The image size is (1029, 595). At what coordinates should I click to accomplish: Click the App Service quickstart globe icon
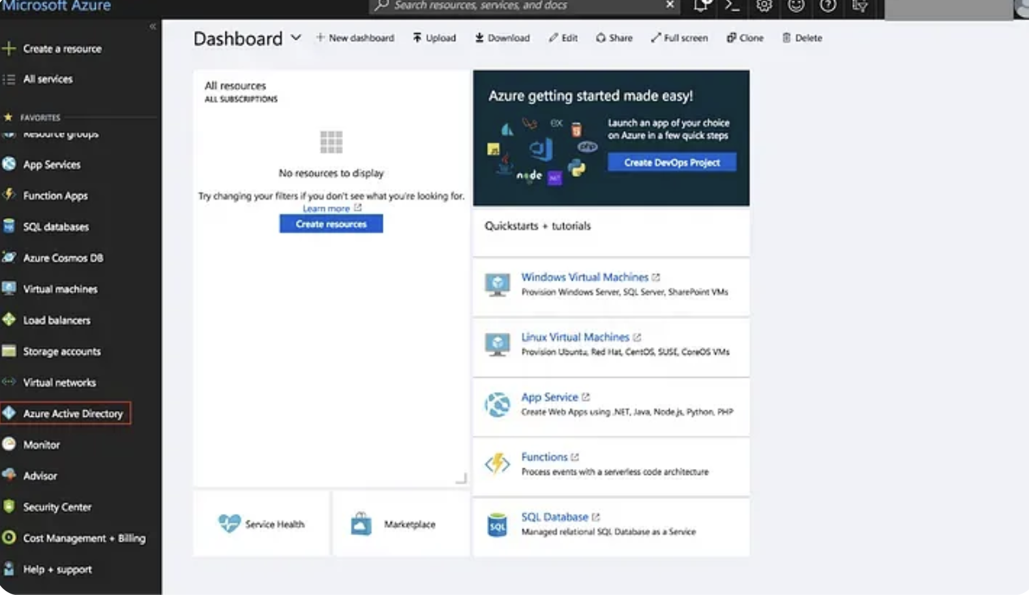(x=498, y=404)
